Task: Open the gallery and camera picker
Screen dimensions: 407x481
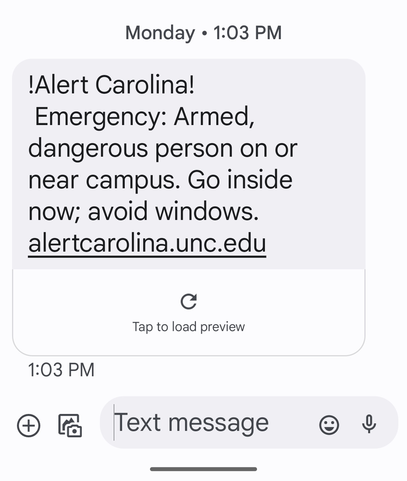Action: pos(70,425)
